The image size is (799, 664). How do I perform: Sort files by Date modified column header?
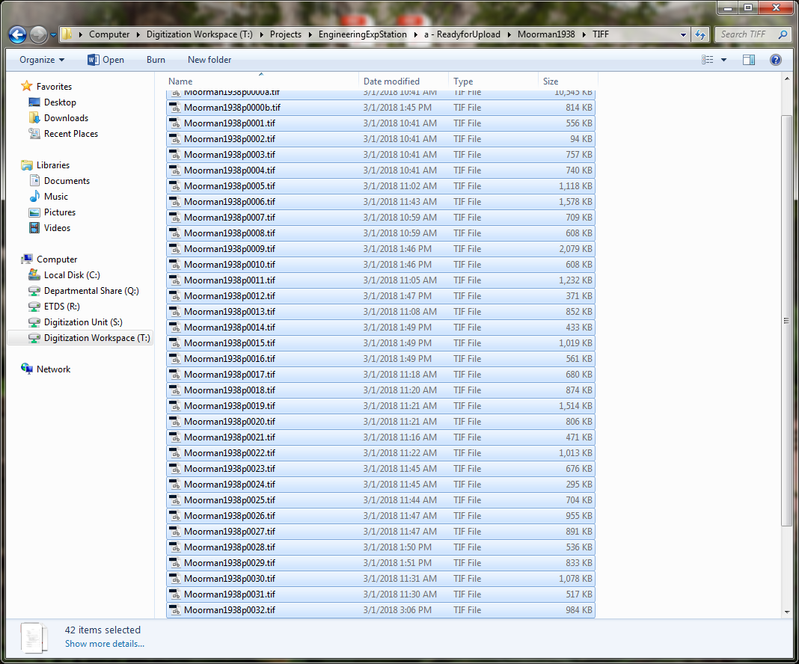pyautogui.click(x=391, y=82)
